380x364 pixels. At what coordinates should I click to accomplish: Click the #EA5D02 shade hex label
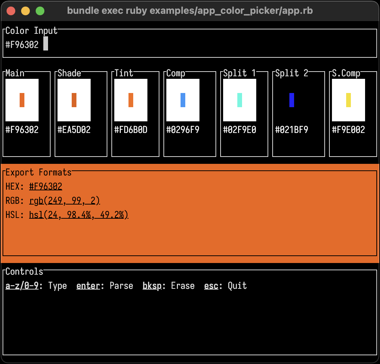point(74,130)
